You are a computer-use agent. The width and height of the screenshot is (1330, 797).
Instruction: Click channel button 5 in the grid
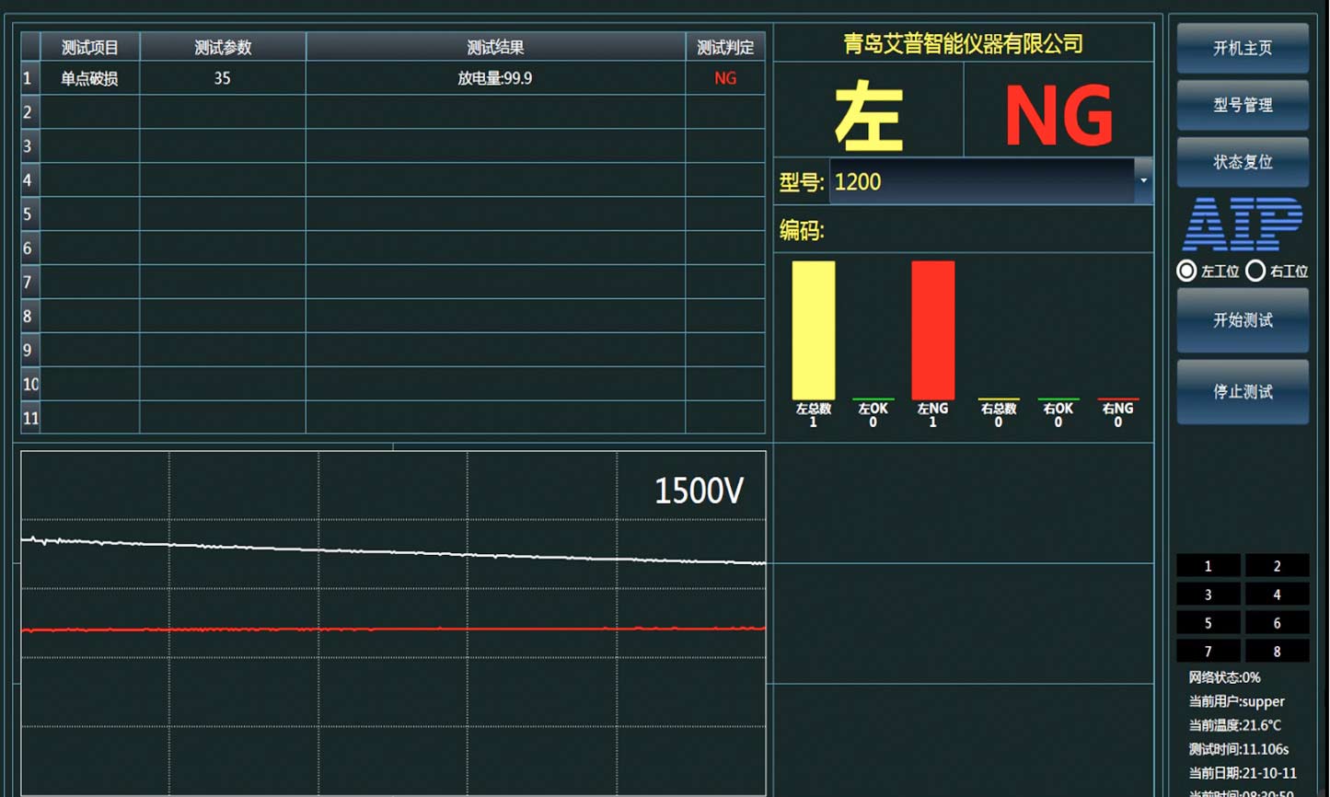point(1208,623)
